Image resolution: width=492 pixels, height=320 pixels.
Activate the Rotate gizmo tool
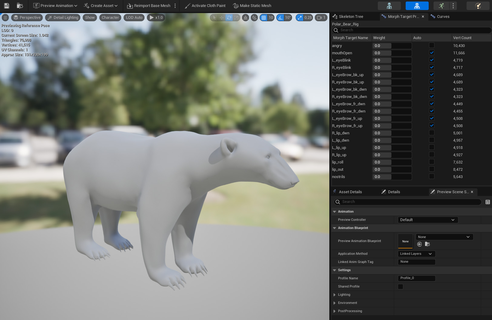coord(229,18)
